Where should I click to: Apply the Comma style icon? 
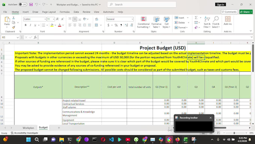point(121,25)
